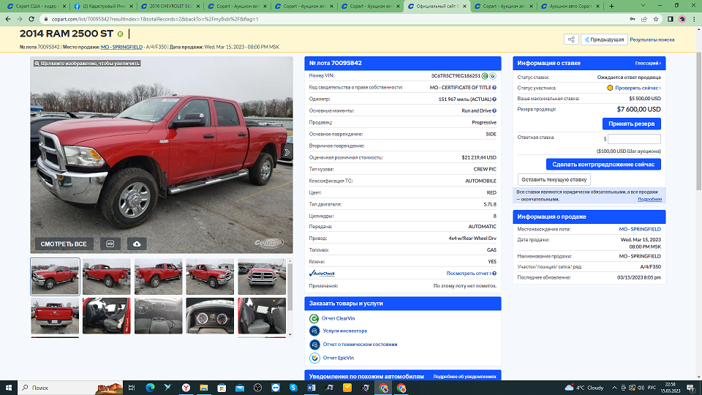Open Chrome menu three dots
The height and width of the screenshot is (395, 702).
[x=695, y=19]
